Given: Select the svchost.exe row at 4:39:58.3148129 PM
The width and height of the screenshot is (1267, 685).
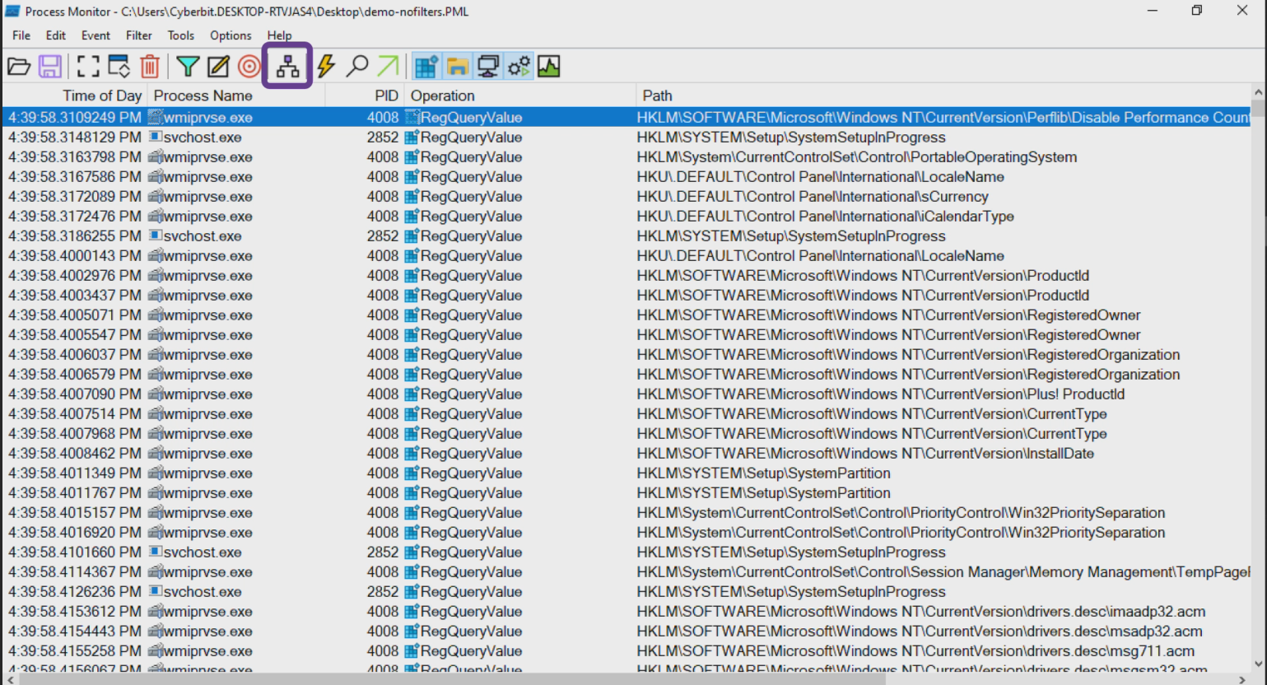Looking at the screenshot, I should tap(627, 137).
